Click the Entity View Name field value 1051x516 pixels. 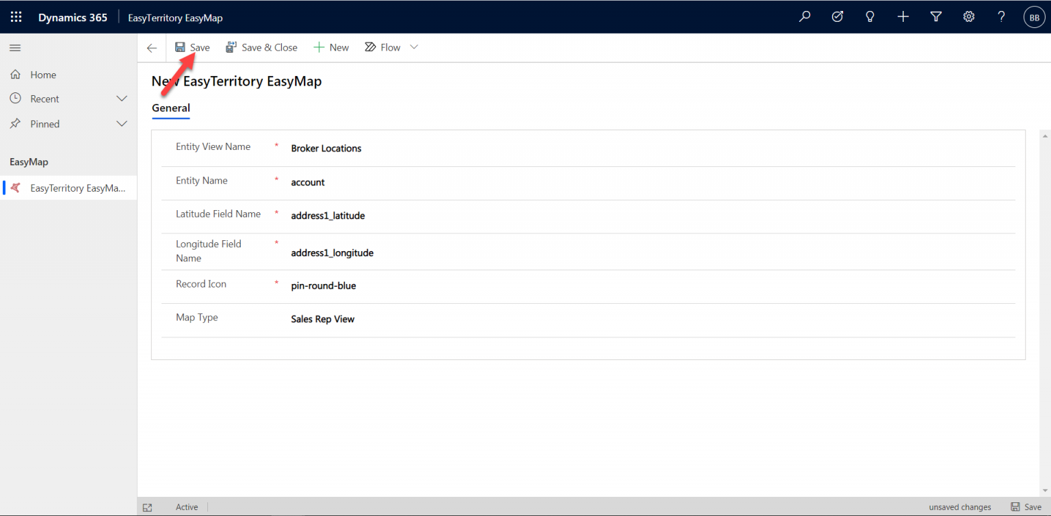(x=326, y=148)
